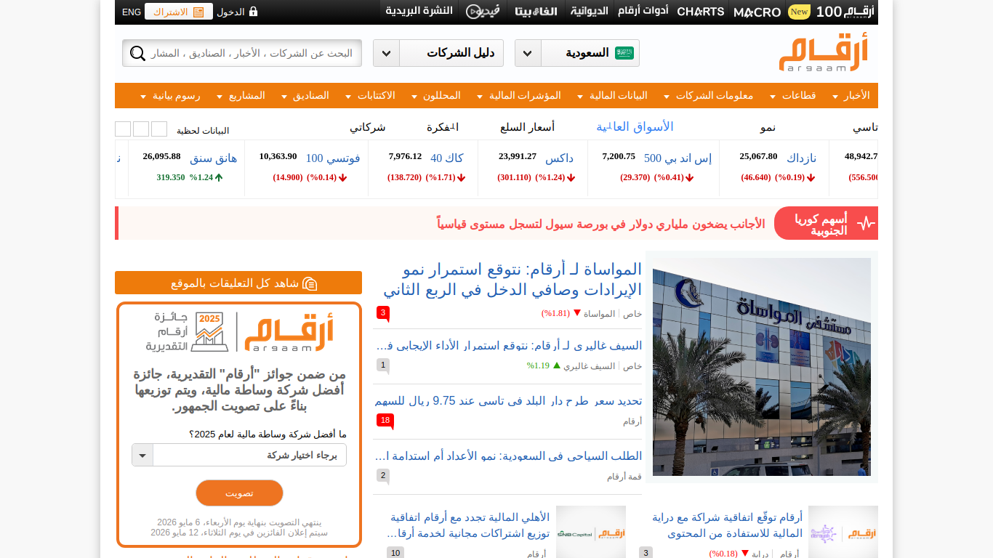
Task: Click شاهد كل التعليقات بالموقع button
Action: tap(238, 283)
